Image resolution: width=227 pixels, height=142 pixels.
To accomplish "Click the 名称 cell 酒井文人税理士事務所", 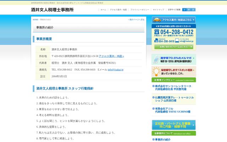I will [64, 49].
